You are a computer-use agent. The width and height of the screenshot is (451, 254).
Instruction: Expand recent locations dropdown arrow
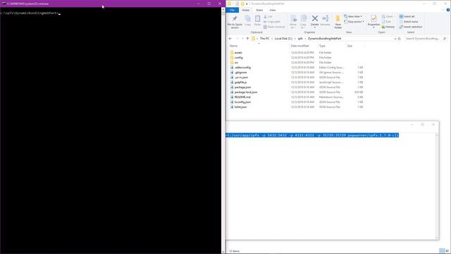click(x=242, y=39)
